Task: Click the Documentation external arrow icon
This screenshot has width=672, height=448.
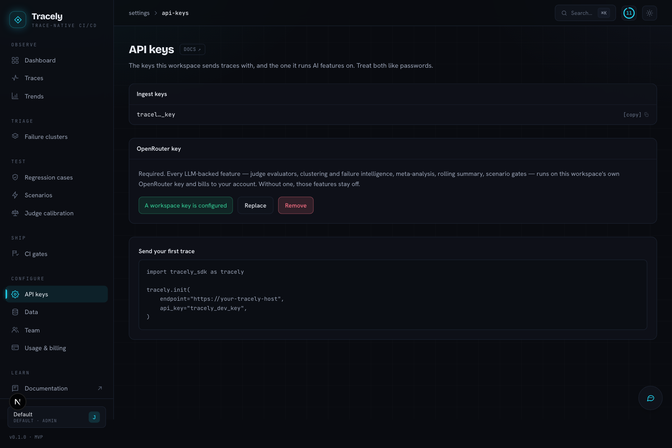Action: coord(100,388)
